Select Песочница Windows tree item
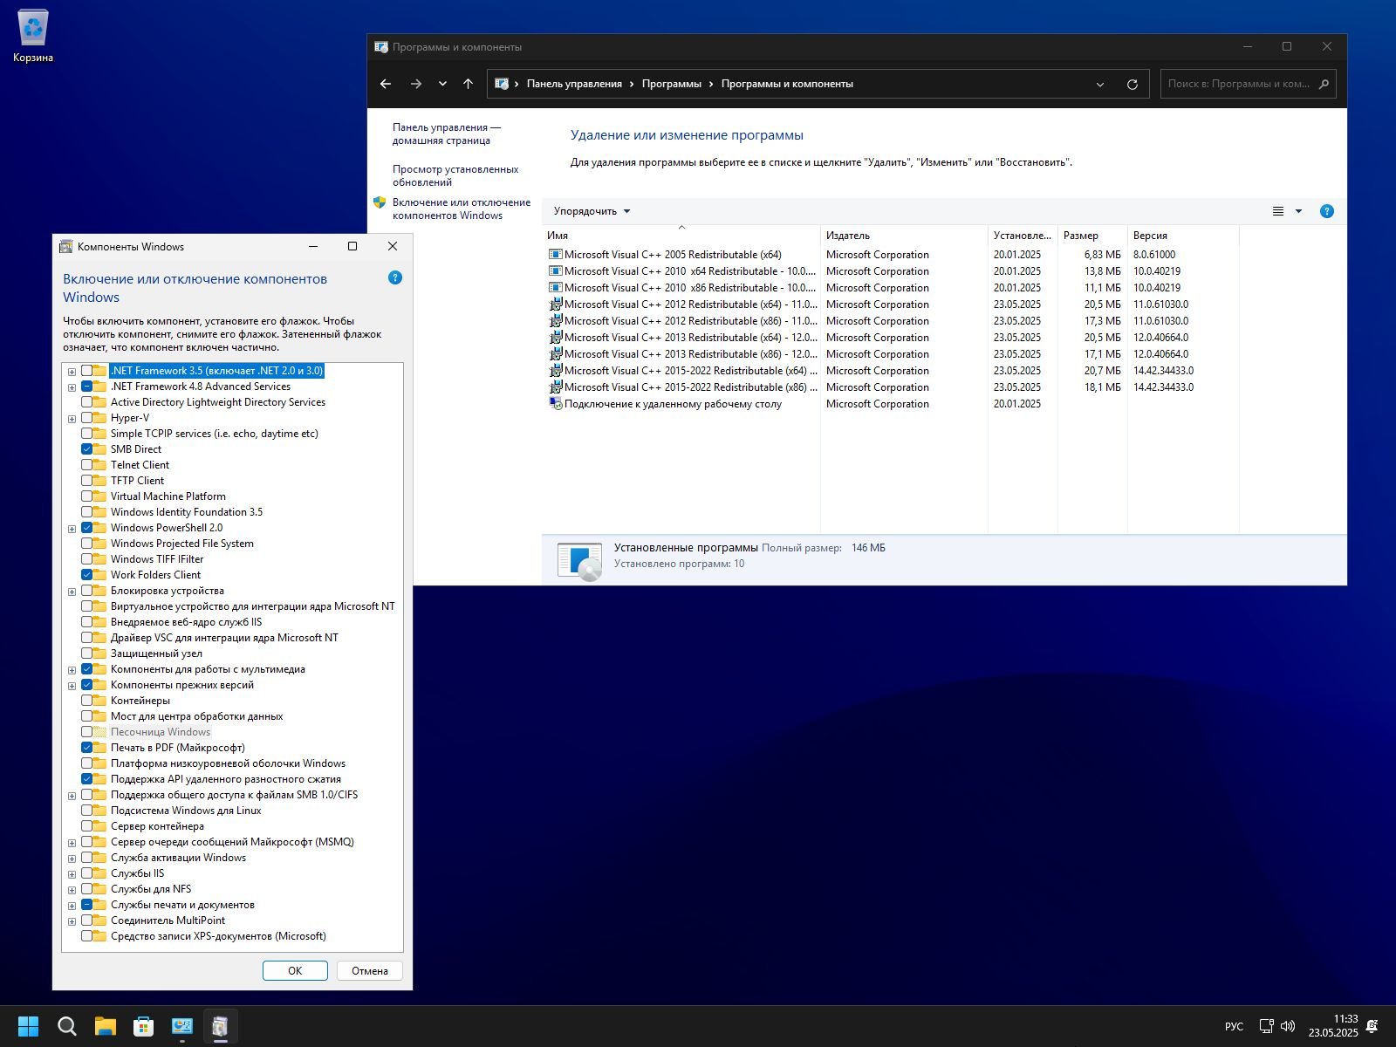The width and height of the screenshot is (1396, 1047). click(161, 732)
